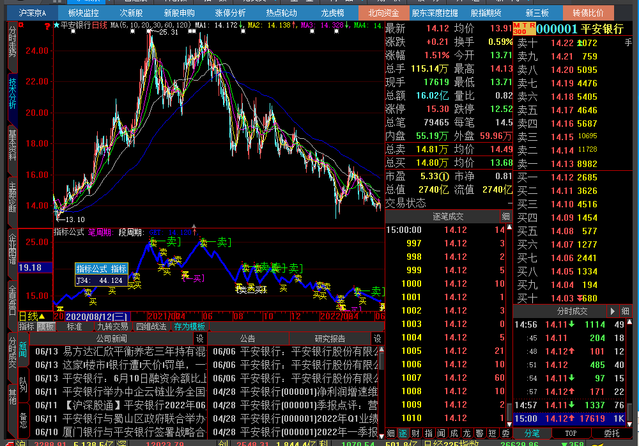Select the 四维战法 template
The image size is (639, 446).
click(x=151, y=326)
